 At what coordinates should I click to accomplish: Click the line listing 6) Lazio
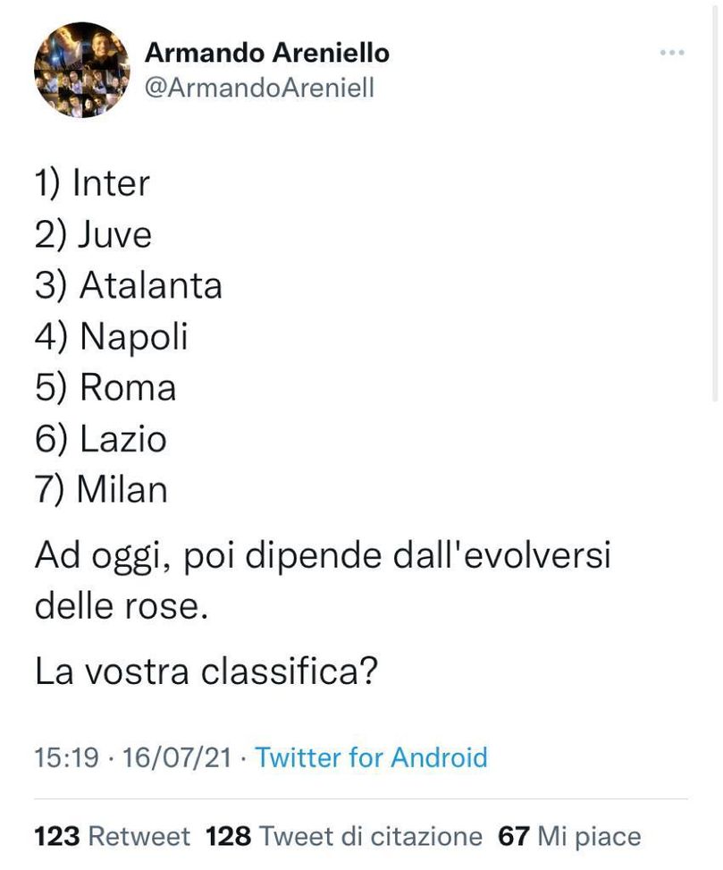click(x=101, y=439)
